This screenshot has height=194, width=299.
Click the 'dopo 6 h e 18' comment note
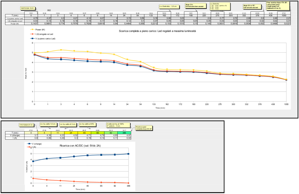point(251,6)
